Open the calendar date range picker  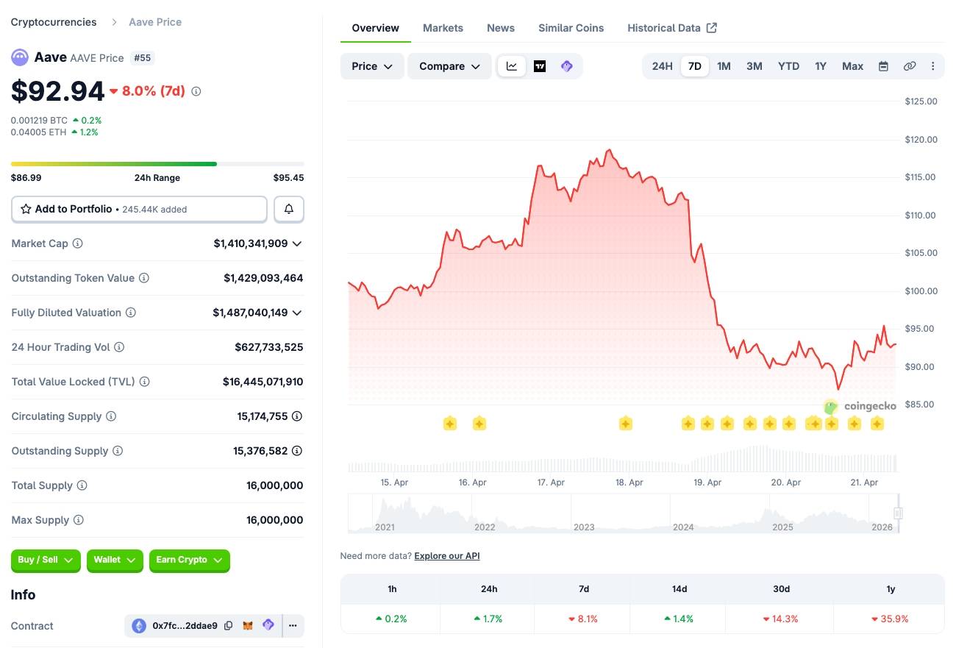(883, 66)
